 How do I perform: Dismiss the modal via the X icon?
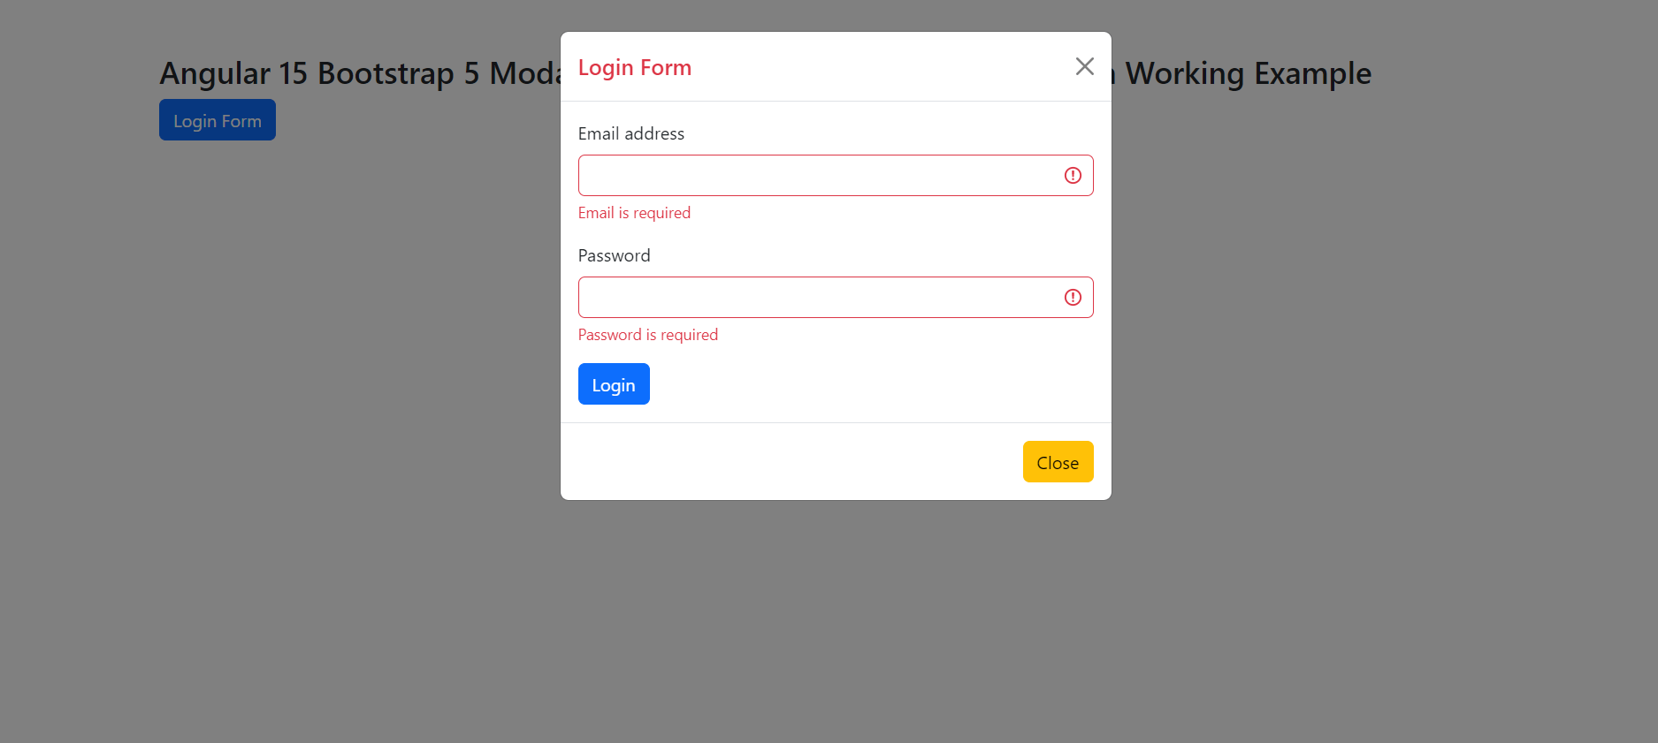click(x=1085, y=65)
